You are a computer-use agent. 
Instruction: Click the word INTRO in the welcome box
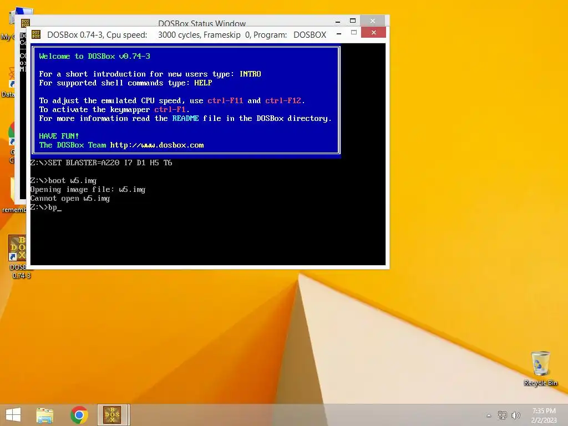point(250,74)
